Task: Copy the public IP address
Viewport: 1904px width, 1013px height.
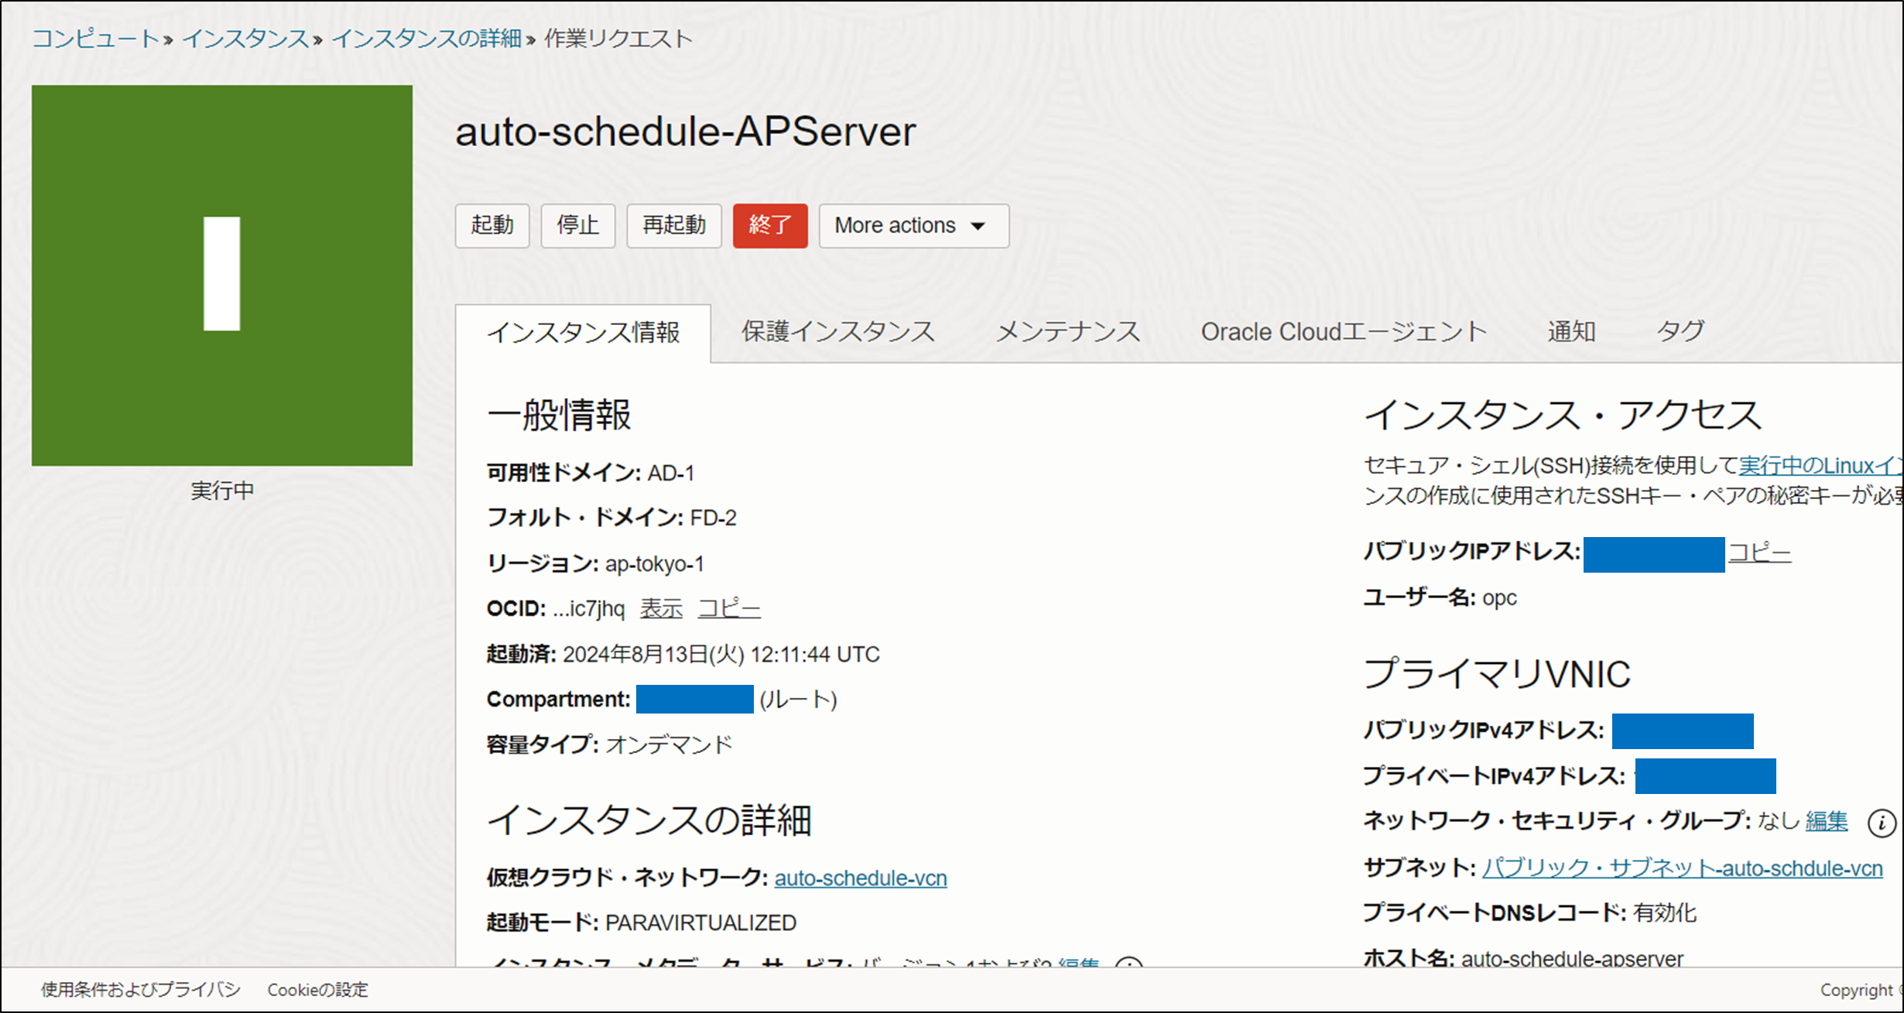Action: 1759,553
